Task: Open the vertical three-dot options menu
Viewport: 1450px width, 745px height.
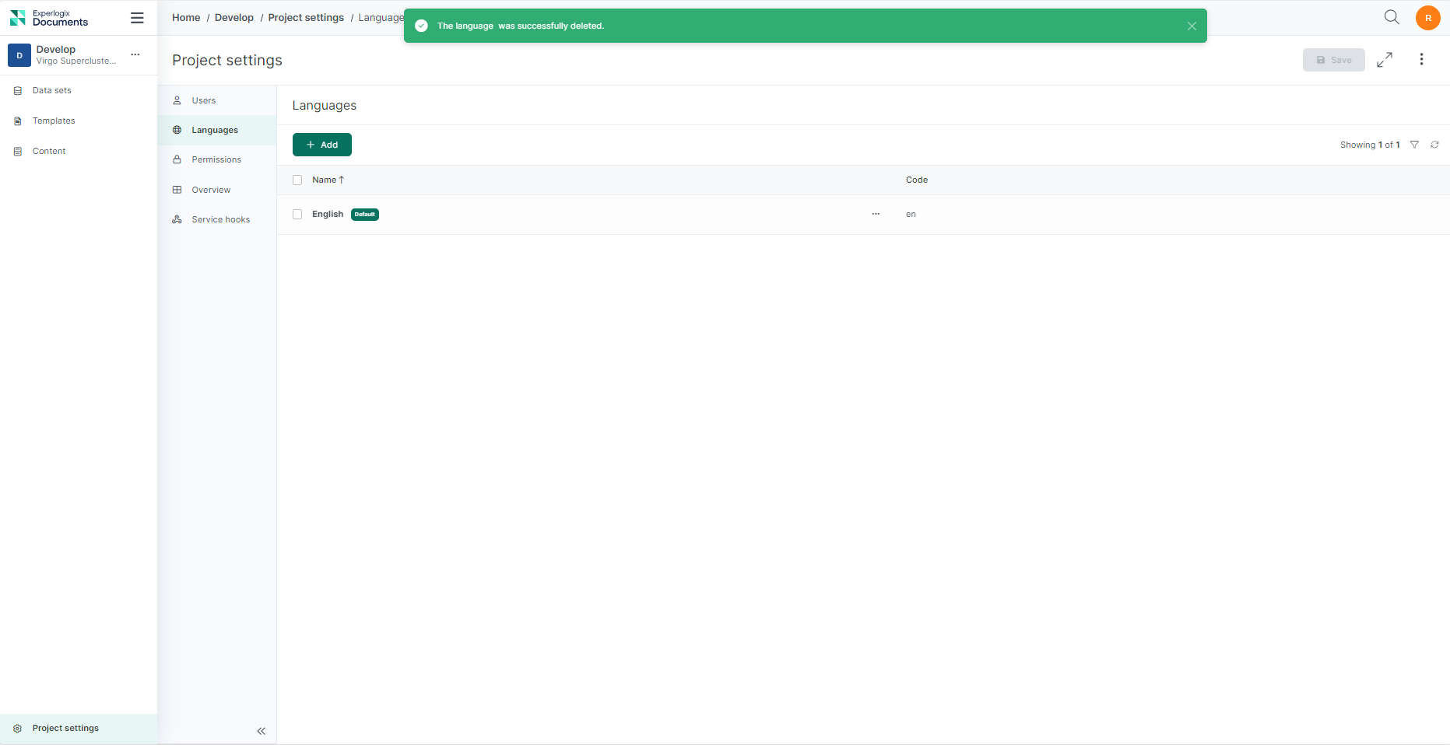Action: 1421,60
